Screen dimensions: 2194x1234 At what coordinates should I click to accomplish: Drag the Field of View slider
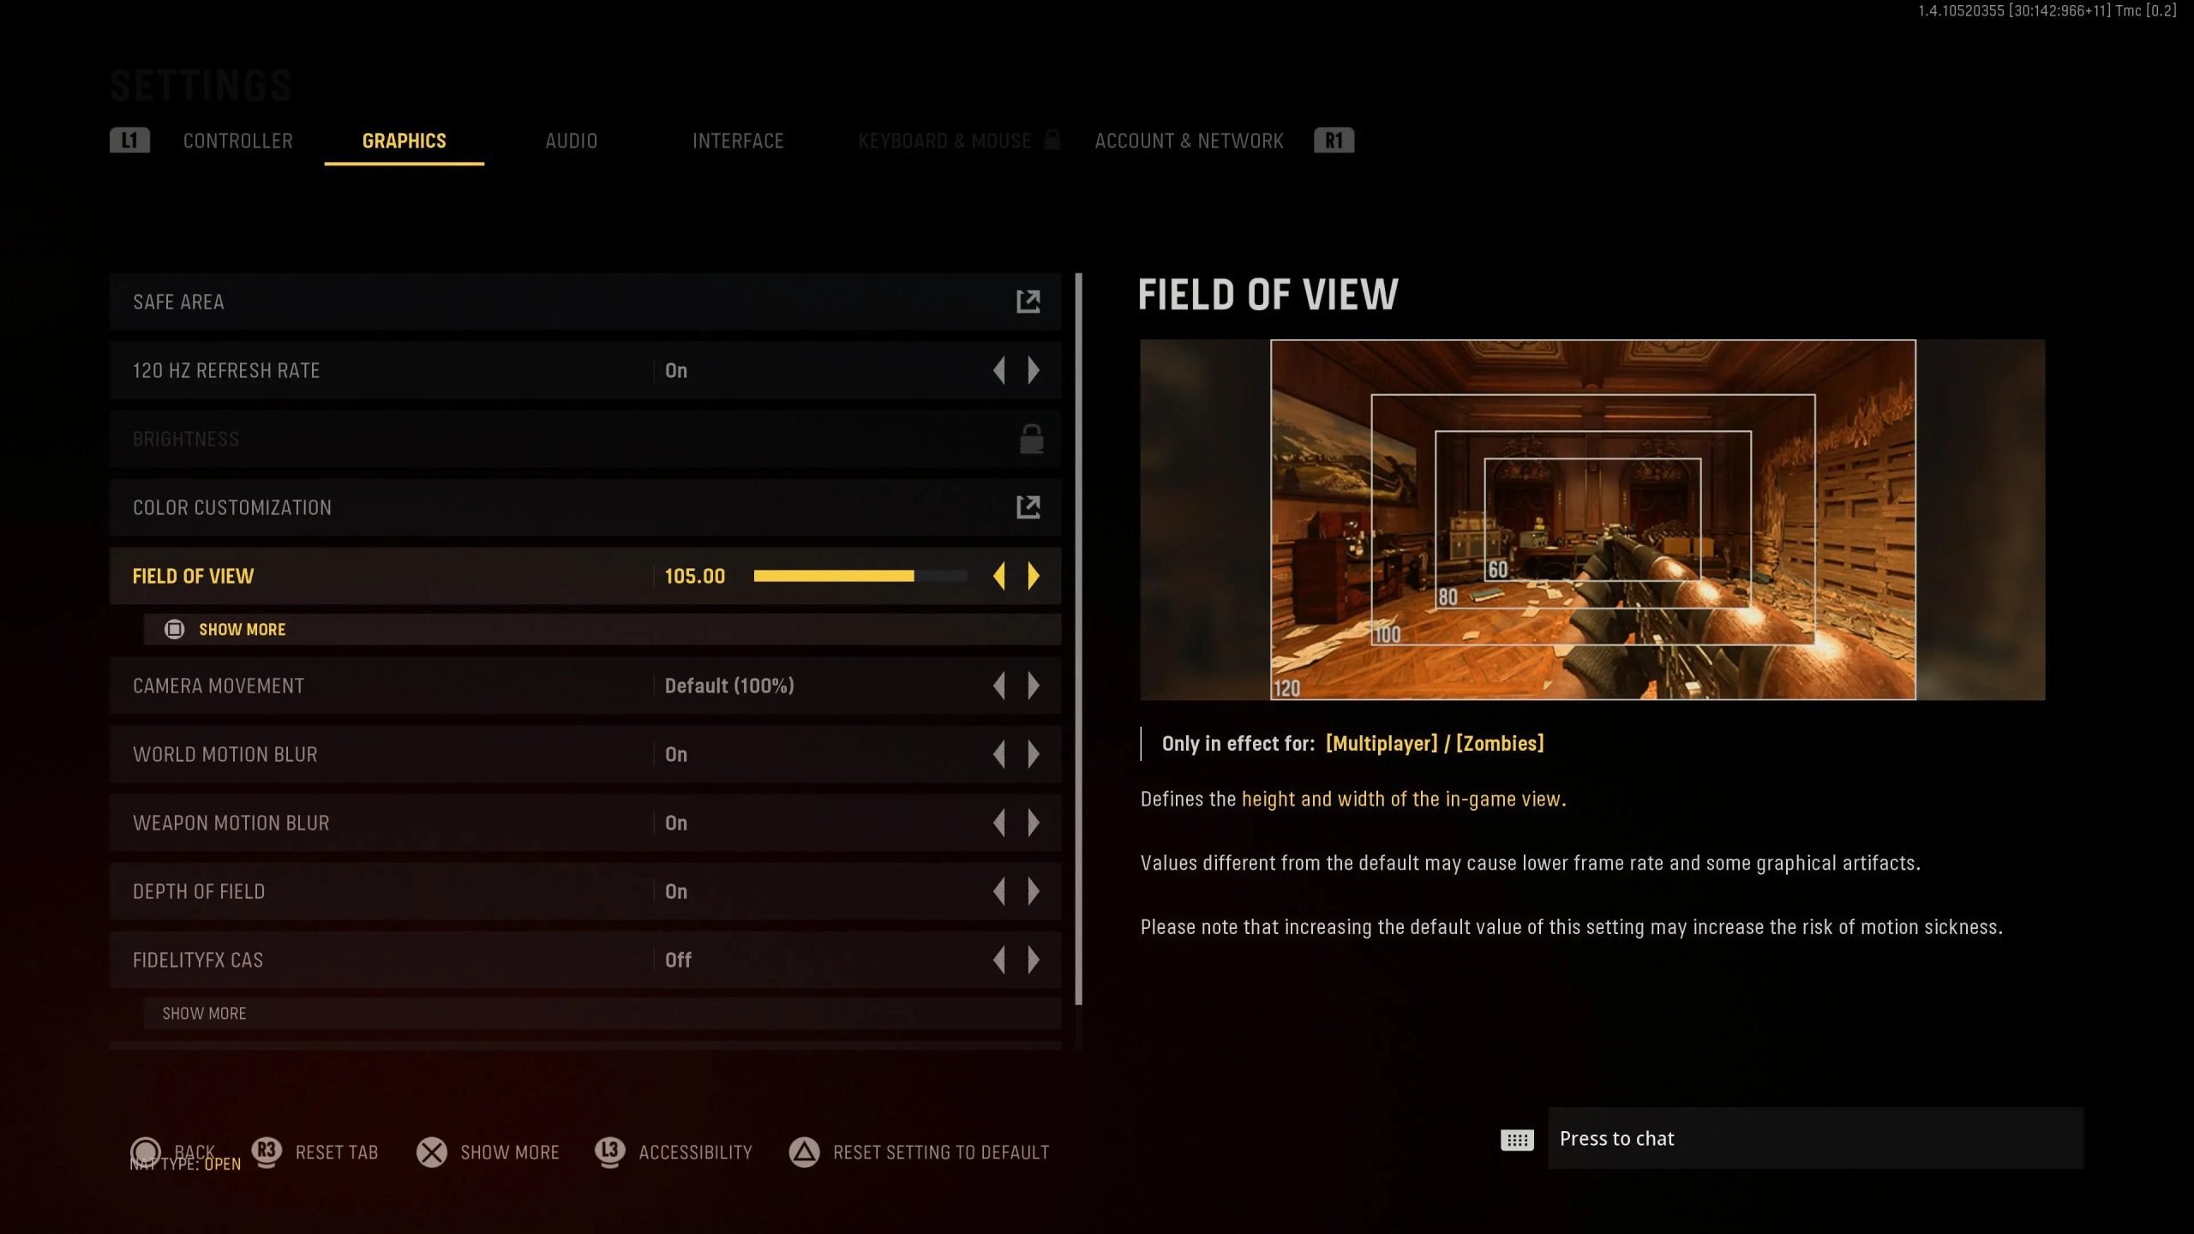913,576
